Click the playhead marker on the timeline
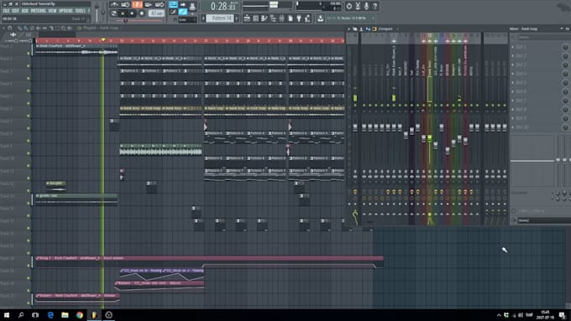Image resolution: width=571 pixels, height=321 pixels. (x=103, y=40)
